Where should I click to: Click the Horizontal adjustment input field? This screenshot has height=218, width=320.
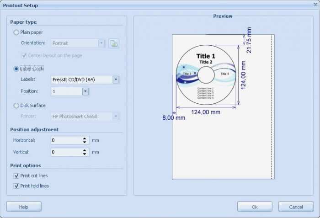click(x=67, y=140)
